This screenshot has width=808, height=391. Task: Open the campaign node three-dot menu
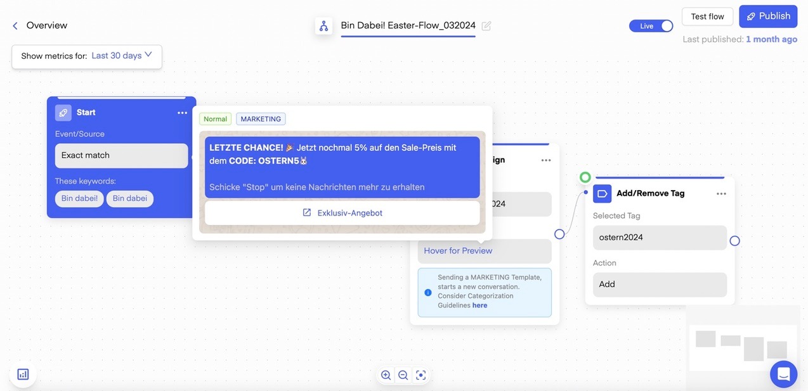[545, 160]
